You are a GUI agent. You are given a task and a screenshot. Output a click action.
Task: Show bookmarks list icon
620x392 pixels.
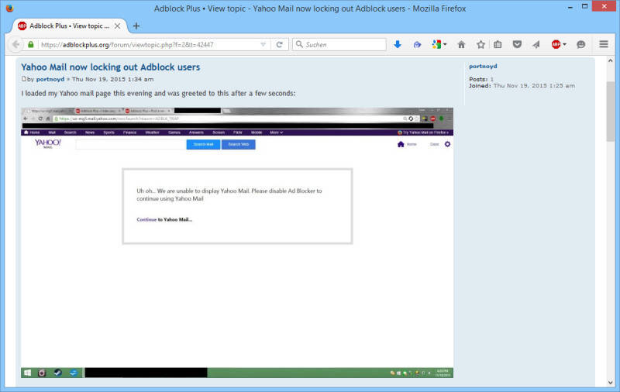pyautogui.click(x=498, y=45)
